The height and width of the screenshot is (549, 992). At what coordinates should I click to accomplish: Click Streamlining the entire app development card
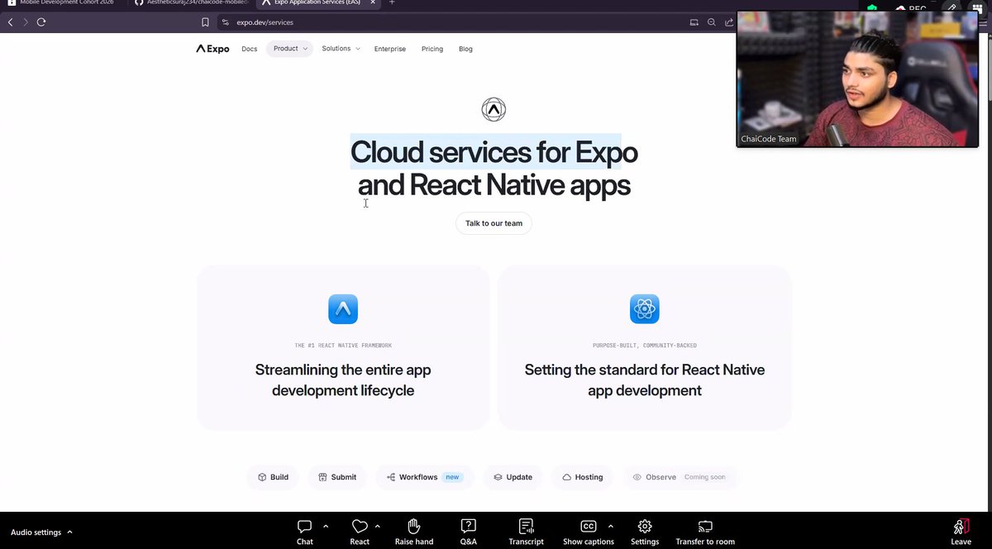pyautogui.click(x=343, y=347)
